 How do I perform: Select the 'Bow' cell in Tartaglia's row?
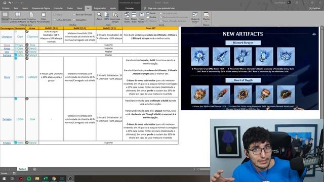pos(32,119)
